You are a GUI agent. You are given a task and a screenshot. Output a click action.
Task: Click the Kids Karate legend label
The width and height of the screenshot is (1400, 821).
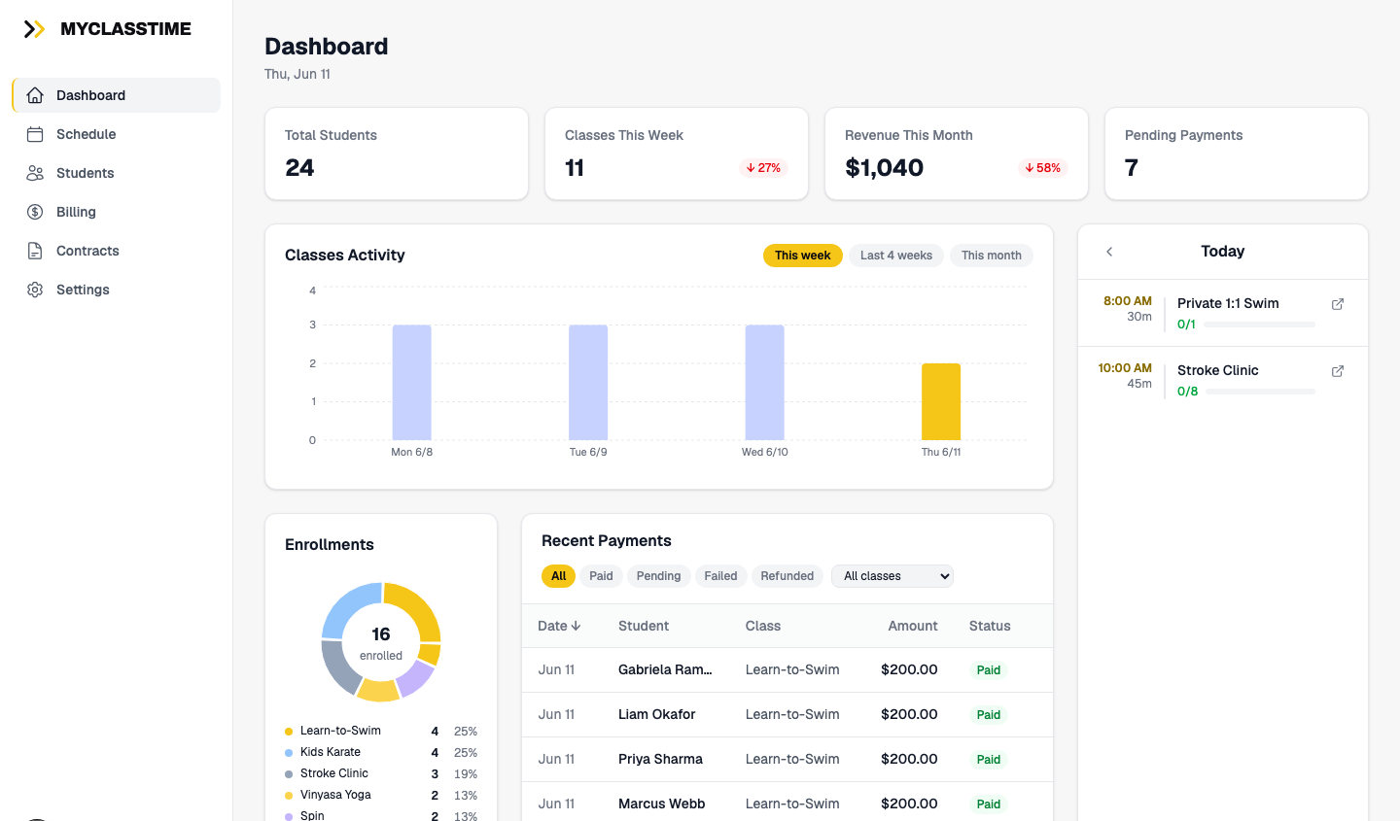[x=331, y=752]
